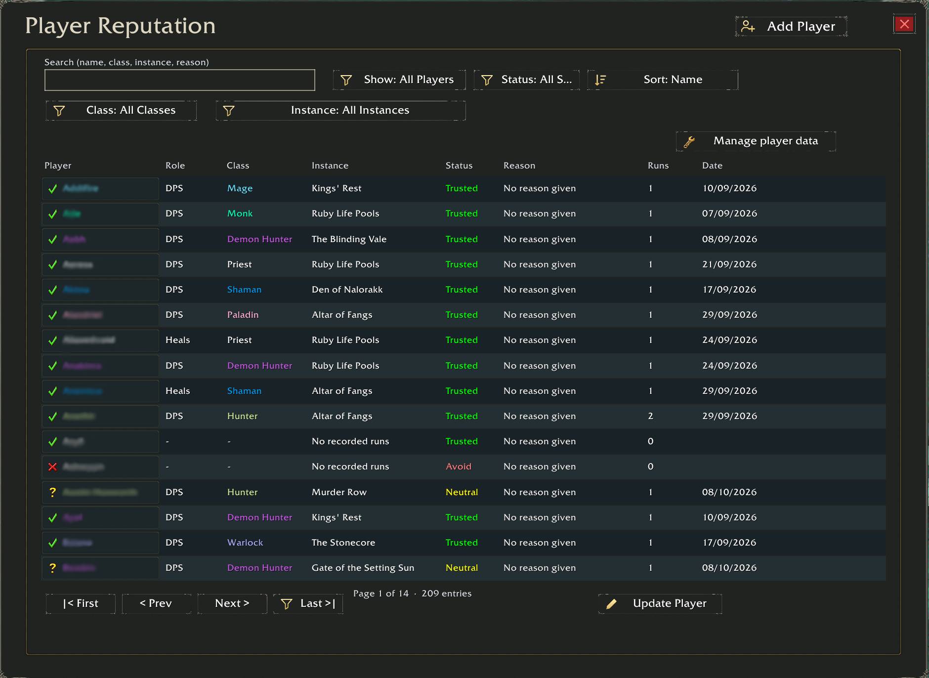The image size is (929, 678).
Task: Click the Add Player button
Action: (x=791, y=26)
